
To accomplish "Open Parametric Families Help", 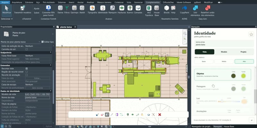I will coord(173,10).
